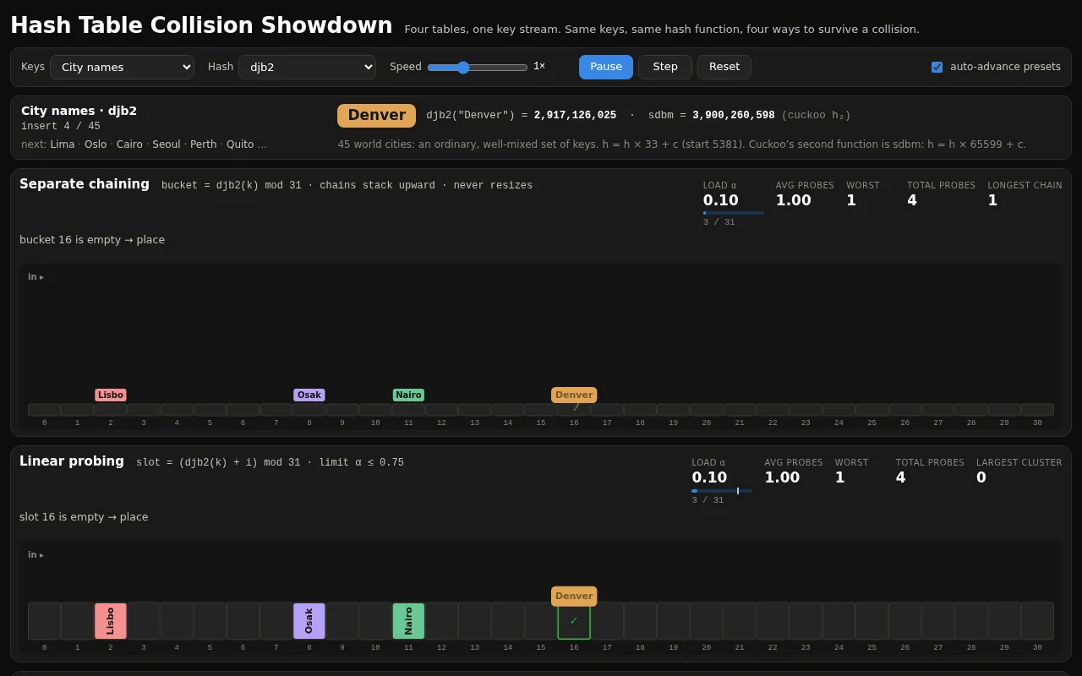This screenshot has width=1082, height=676.
Task: Reset the hash table simulation
Action: coord(724,67)
